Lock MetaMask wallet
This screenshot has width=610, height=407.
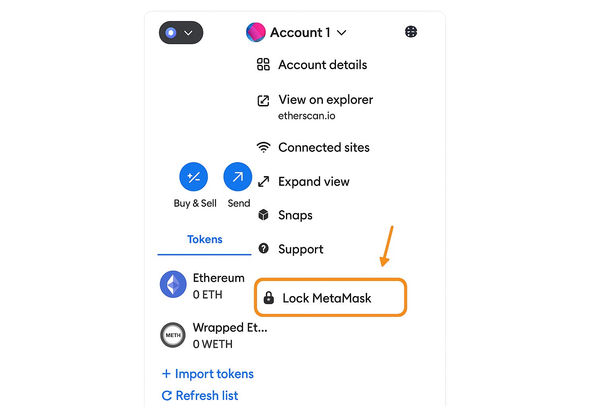[x=326, y=298]
